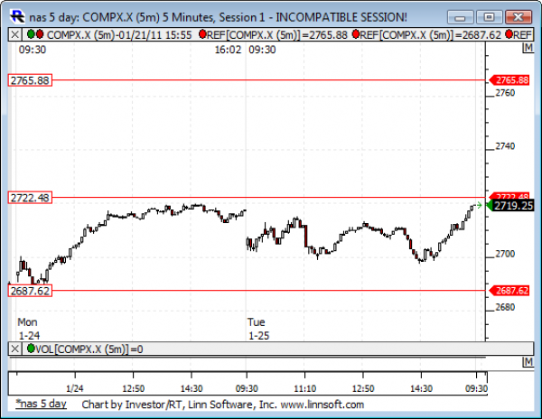The image size is (542, 419).
Task: Maximize the nas 5 day chart window
Action: (489, 17)
